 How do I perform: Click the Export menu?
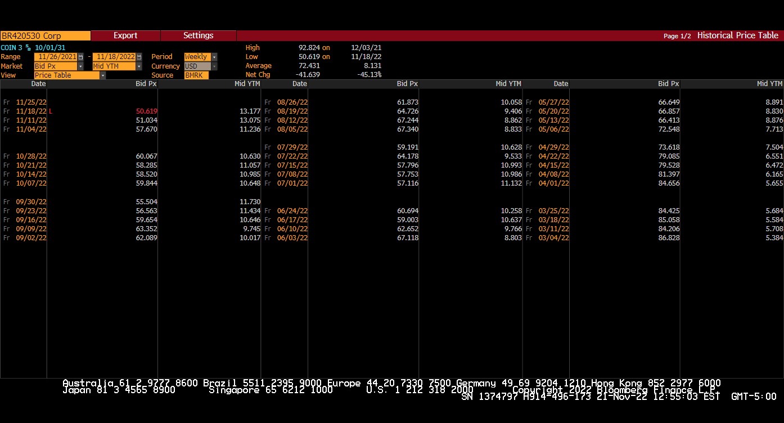tap(125, 35)
